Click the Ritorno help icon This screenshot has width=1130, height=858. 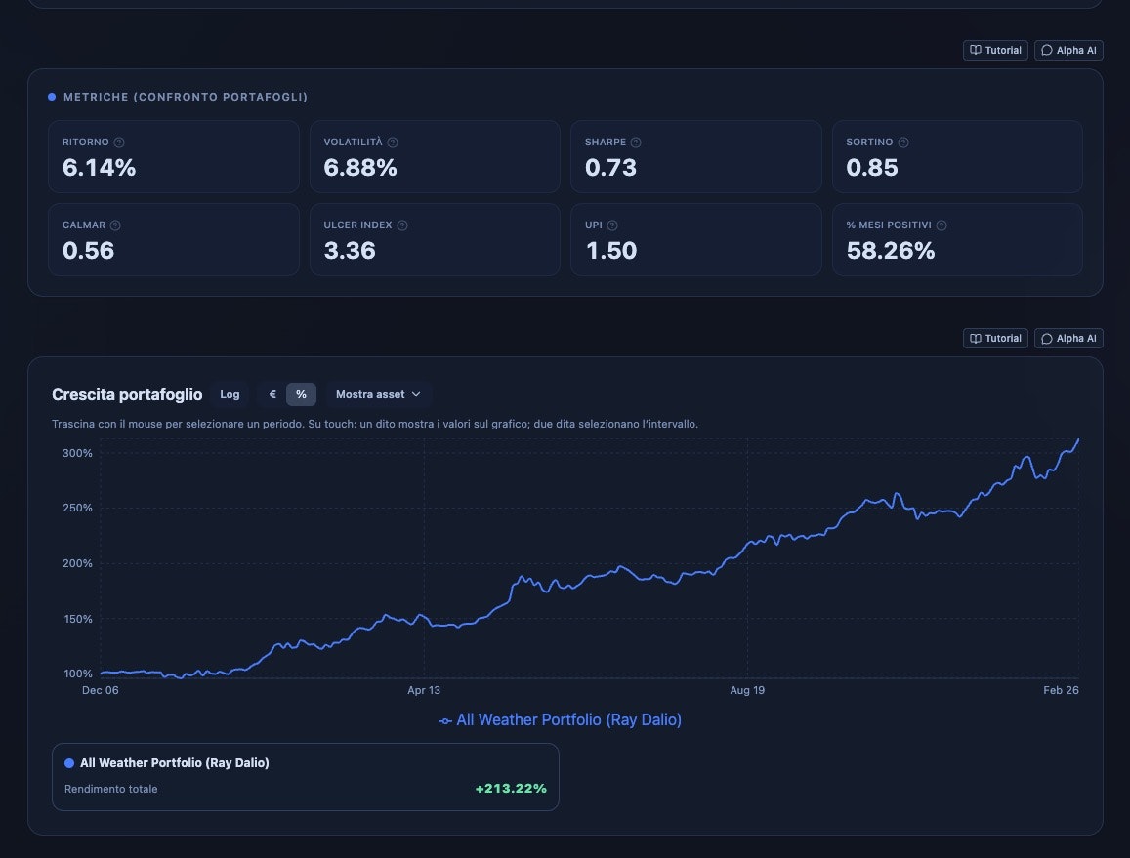pos(119,143)
